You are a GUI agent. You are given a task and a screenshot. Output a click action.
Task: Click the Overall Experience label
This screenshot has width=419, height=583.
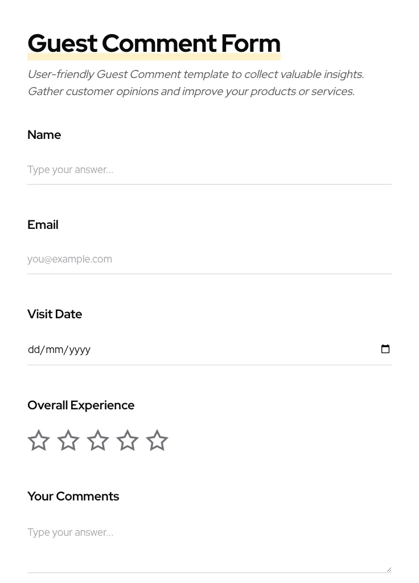pyautogui.click(x=81, y=405)
